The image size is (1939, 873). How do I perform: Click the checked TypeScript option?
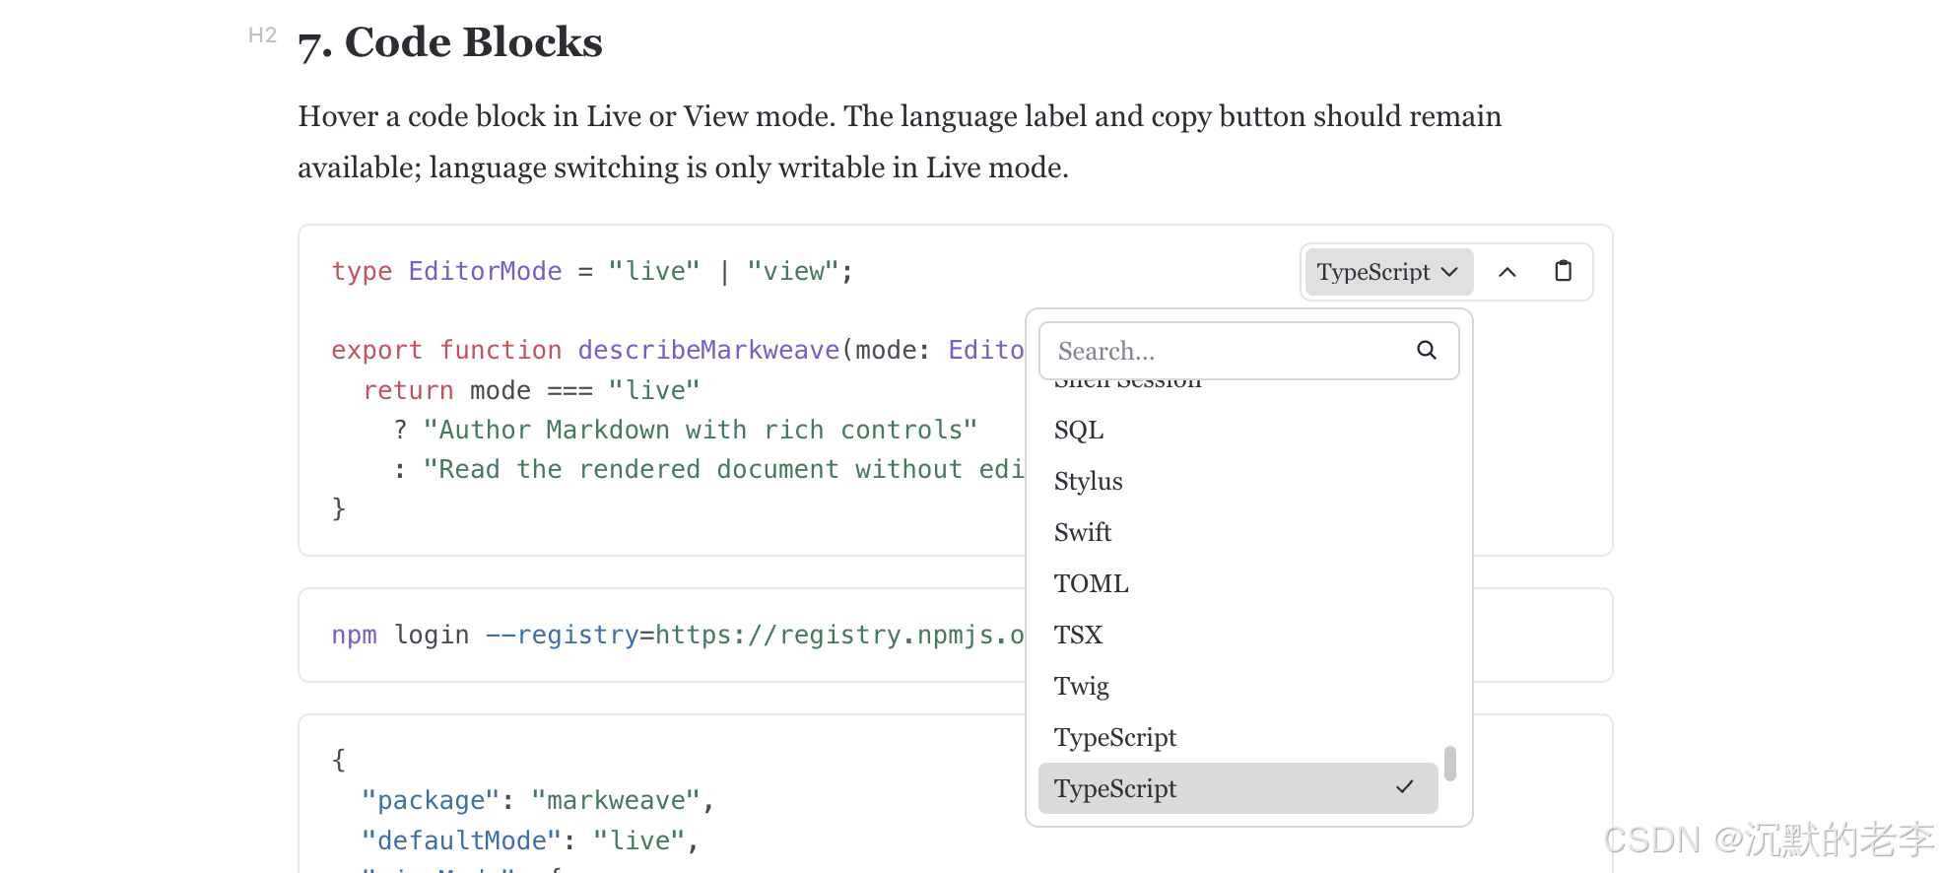(x=1238, y=788)
